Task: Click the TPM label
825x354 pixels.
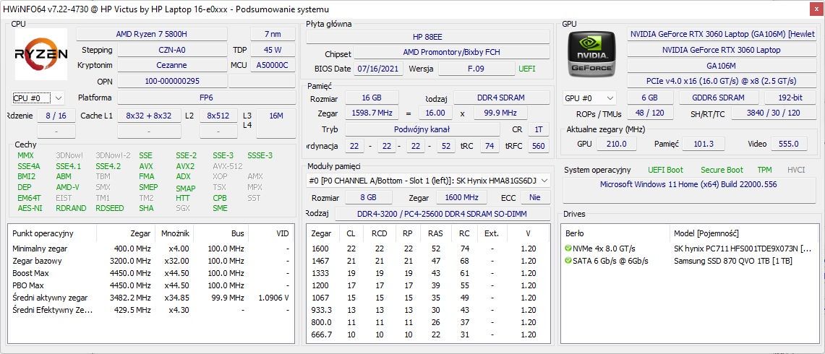Action: pos(764,170)
